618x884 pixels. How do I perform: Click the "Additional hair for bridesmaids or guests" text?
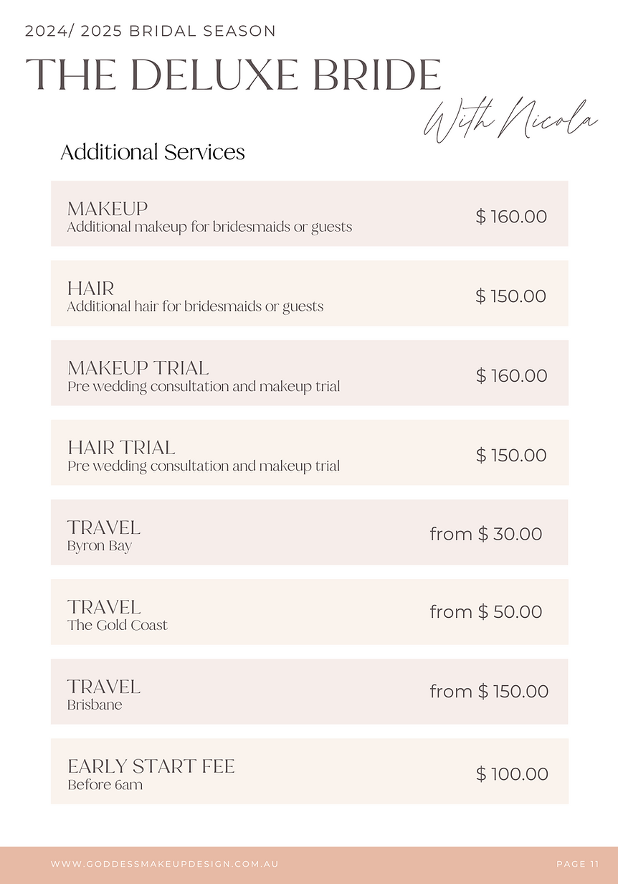(x=195, y=307)
